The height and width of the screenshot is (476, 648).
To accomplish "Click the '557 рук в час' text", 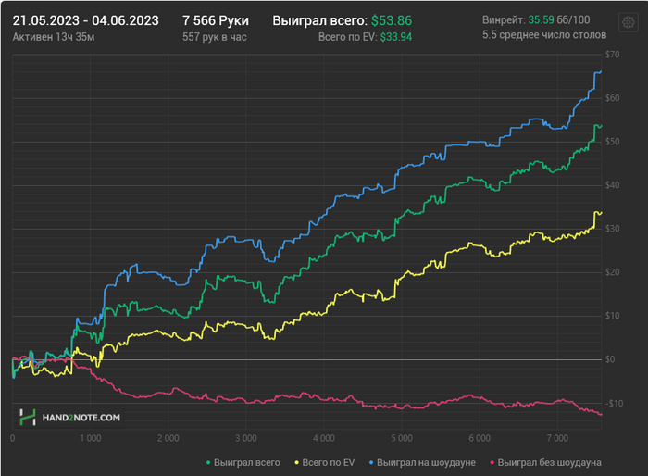I will (215, 37).
